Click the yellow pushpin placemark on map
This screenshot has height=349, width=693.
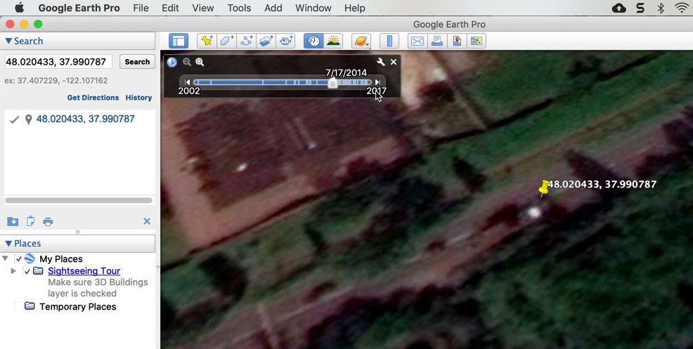[x=543, y=187]
